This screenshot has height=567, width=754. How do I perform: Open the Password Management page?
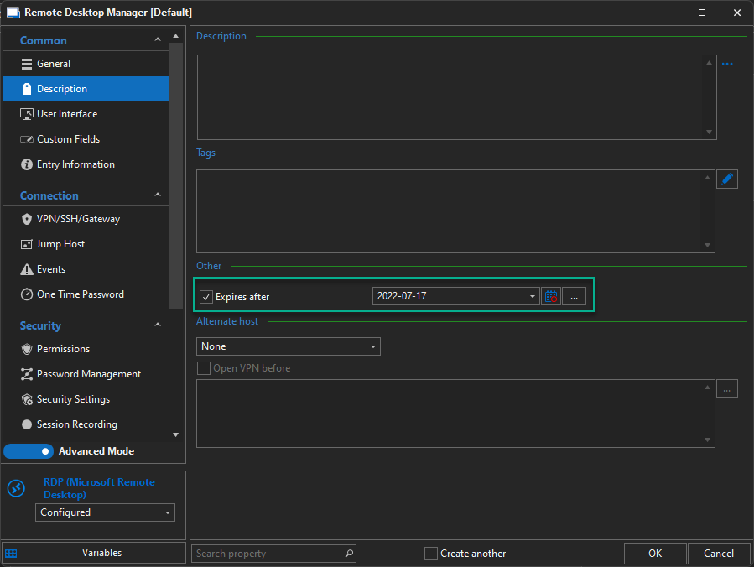click(89, 374)
